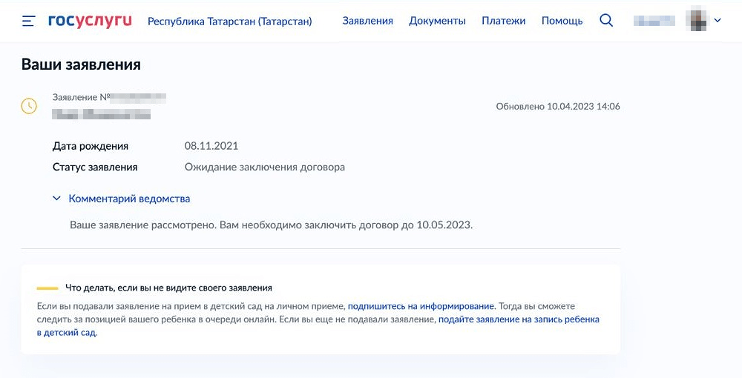
Task: Change region Республика Татарстан (Татарстан)
Action: [230, 21]
